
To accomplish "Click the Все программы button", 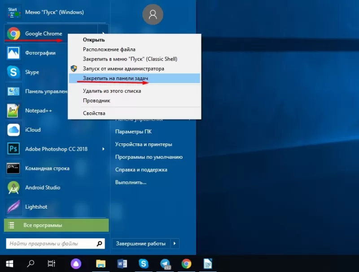I will (x=57, y=225).
